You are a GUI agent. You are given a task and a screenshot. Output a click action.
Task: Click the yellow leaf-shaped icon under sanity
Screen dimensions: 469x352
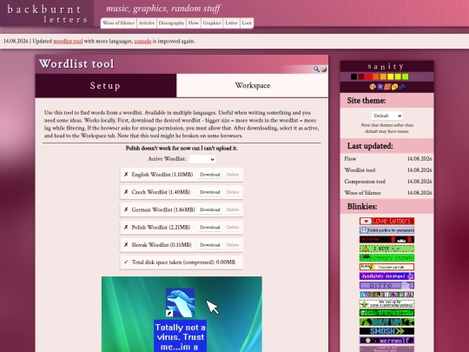(x=394, y=87)
